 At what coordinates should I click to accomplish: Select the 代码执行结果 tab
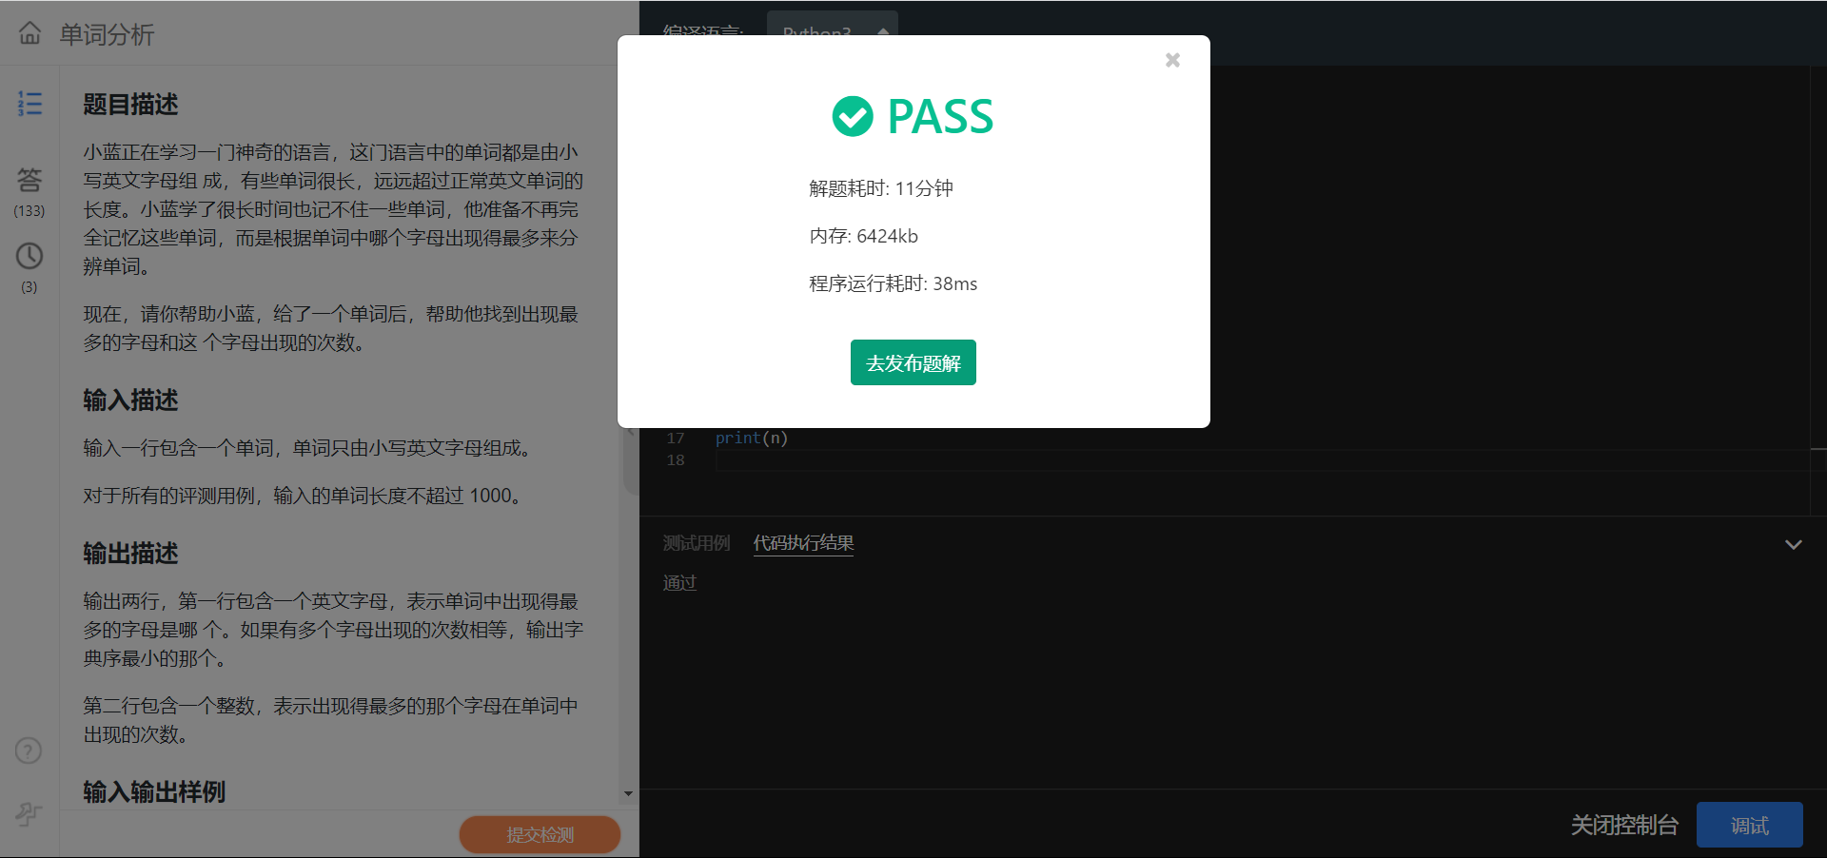point(802,542)
